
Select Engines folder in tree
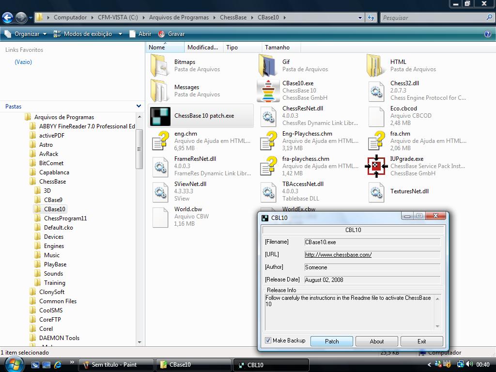coord(54,246)
